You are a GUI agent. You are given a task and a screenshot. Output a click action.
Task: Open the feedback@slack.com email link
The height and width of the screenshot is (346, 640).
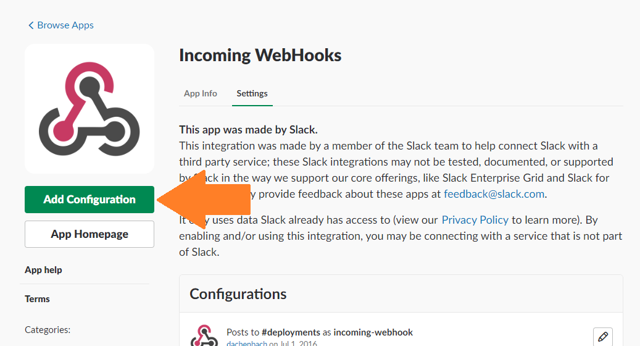494,193
